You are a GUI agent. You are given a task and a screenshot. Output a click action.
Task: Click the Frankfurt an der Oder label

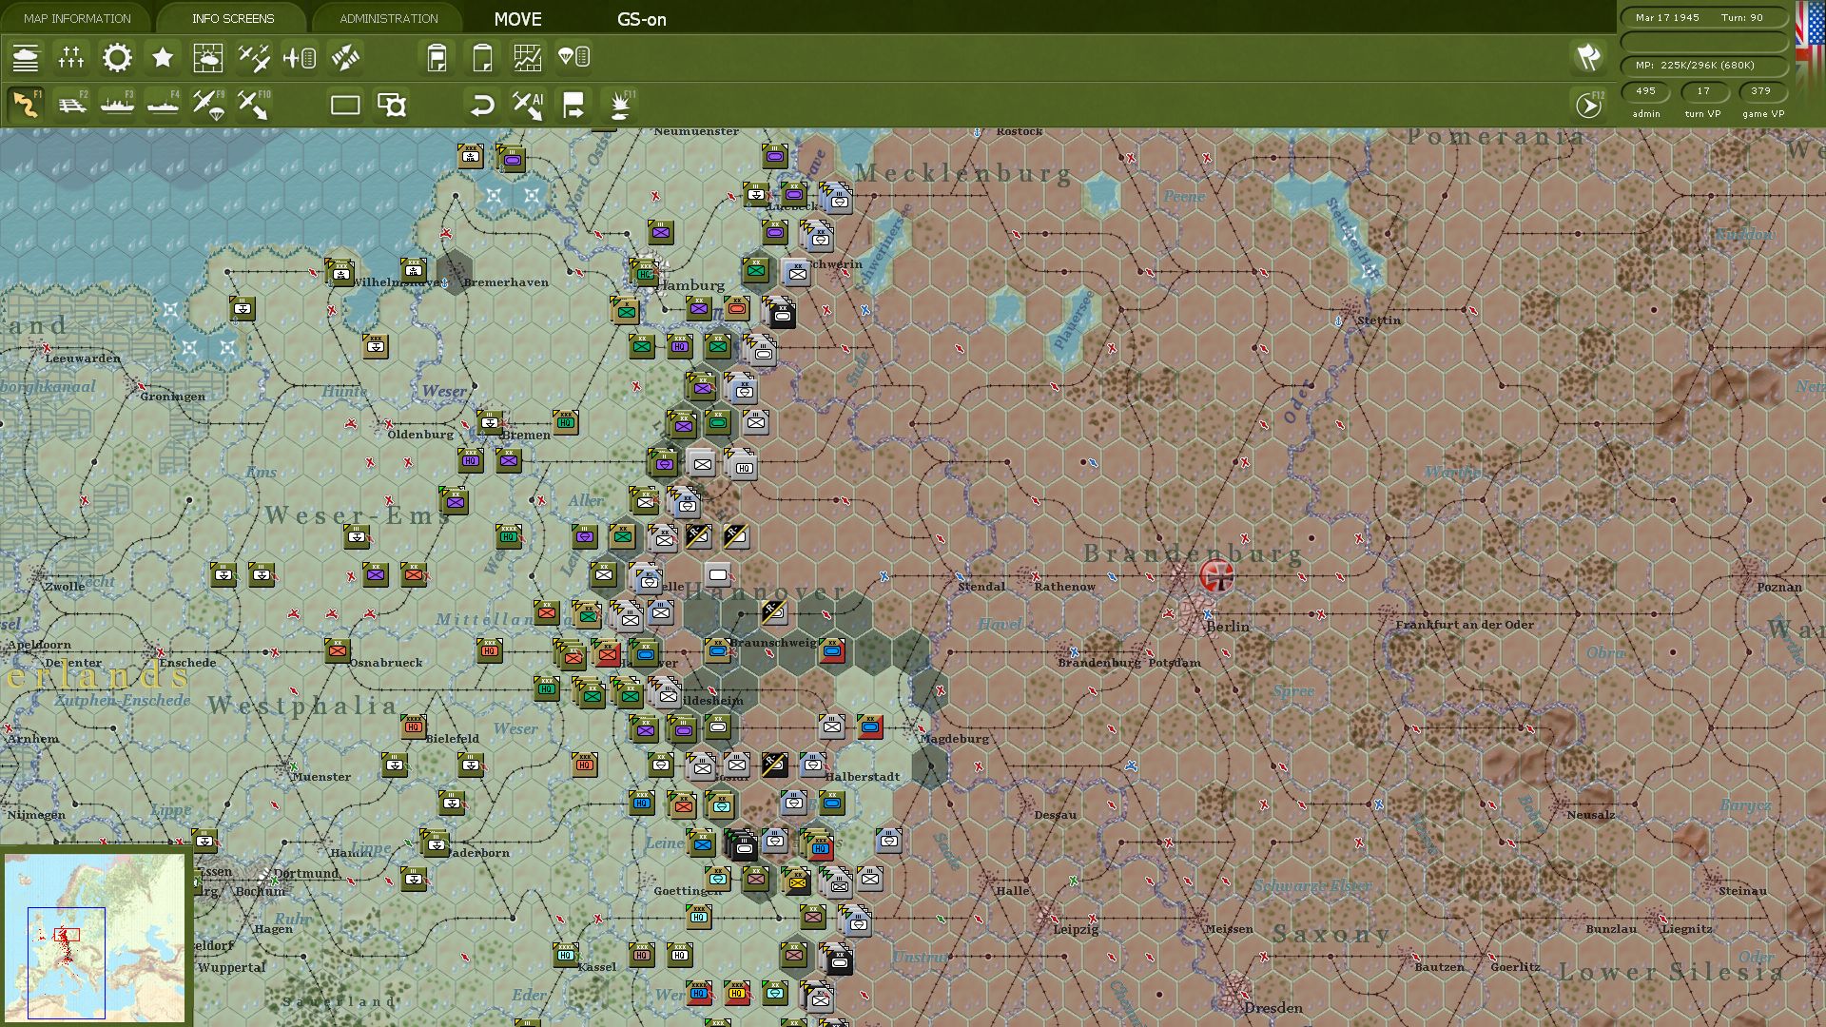tap(1465, 625)
